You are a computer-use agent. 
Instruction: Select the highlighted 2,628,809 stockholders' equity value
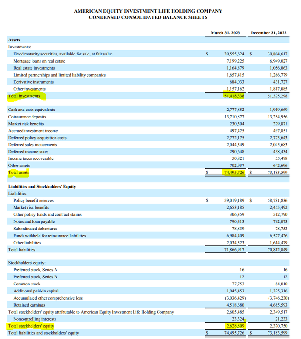point(234,326)
